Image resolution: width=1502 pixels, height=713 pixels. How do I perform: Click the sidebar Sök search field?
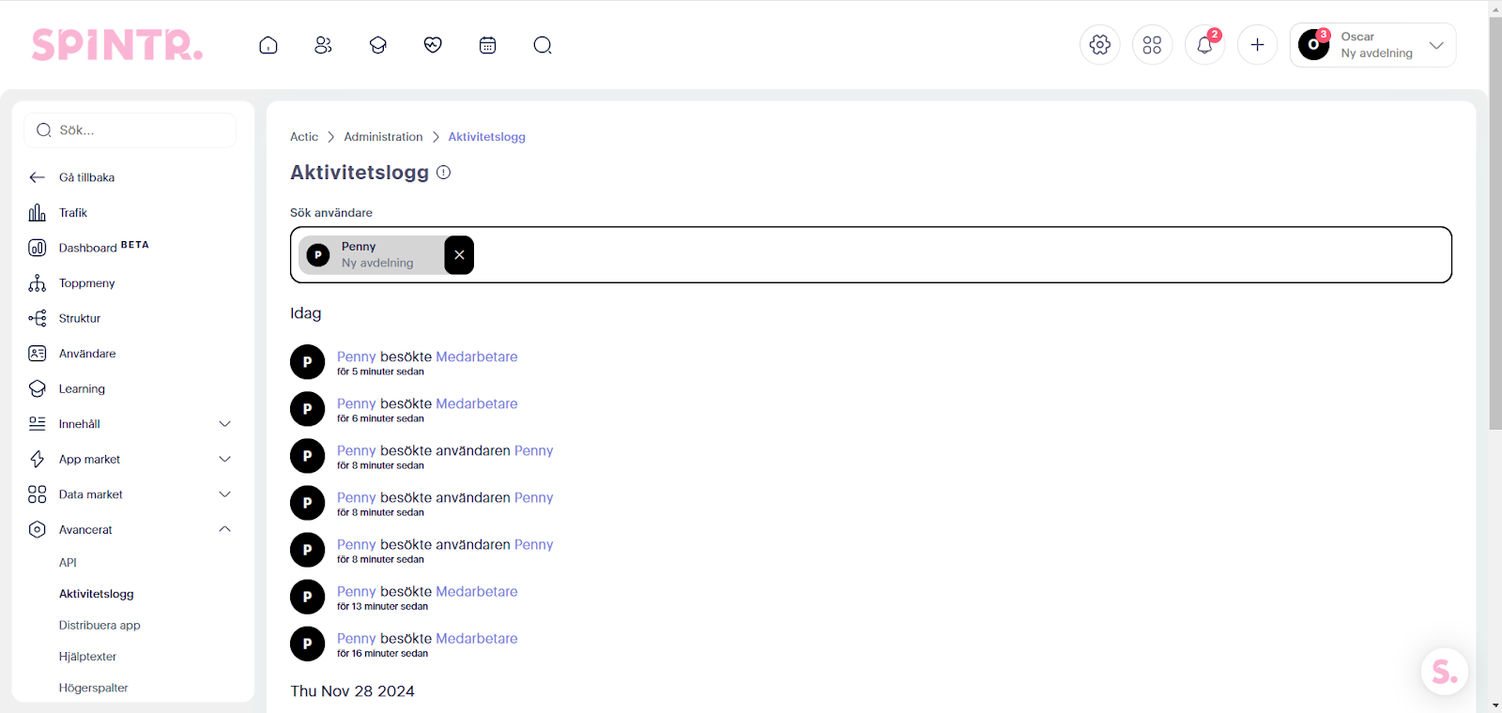131,130
